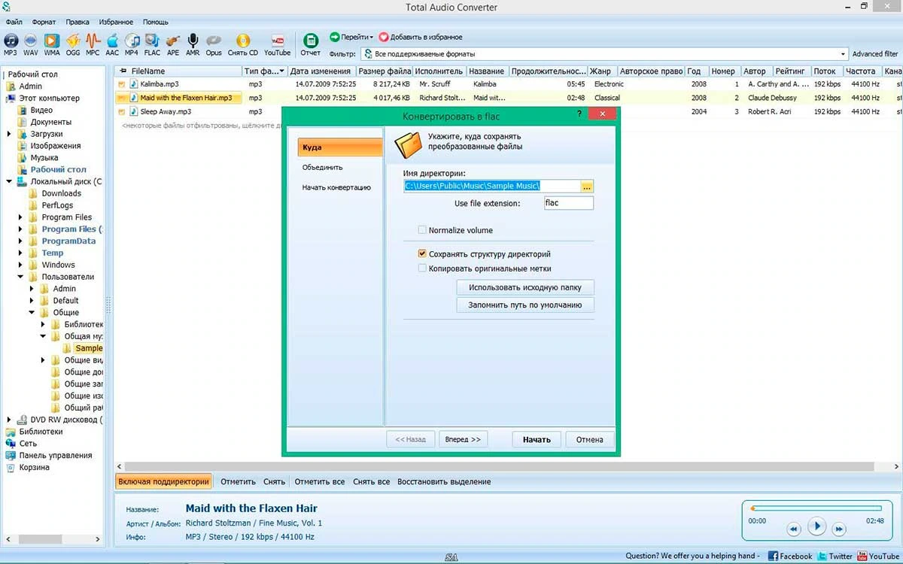
Task: Expand the Загрузки tree node
Action: 9,134
